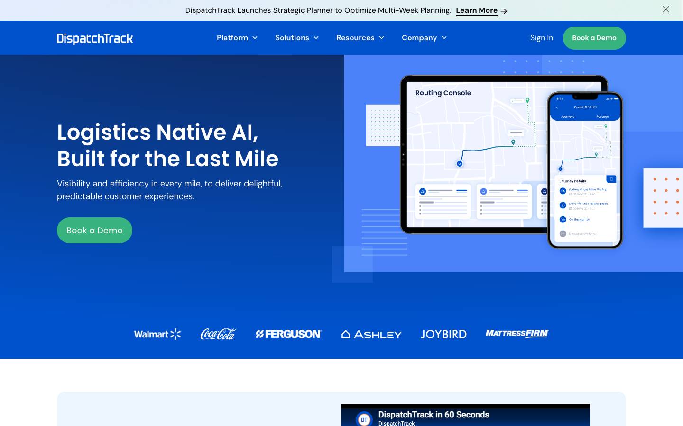Close the announcement banner
This screenshot has height=426, width=683.
666,9
